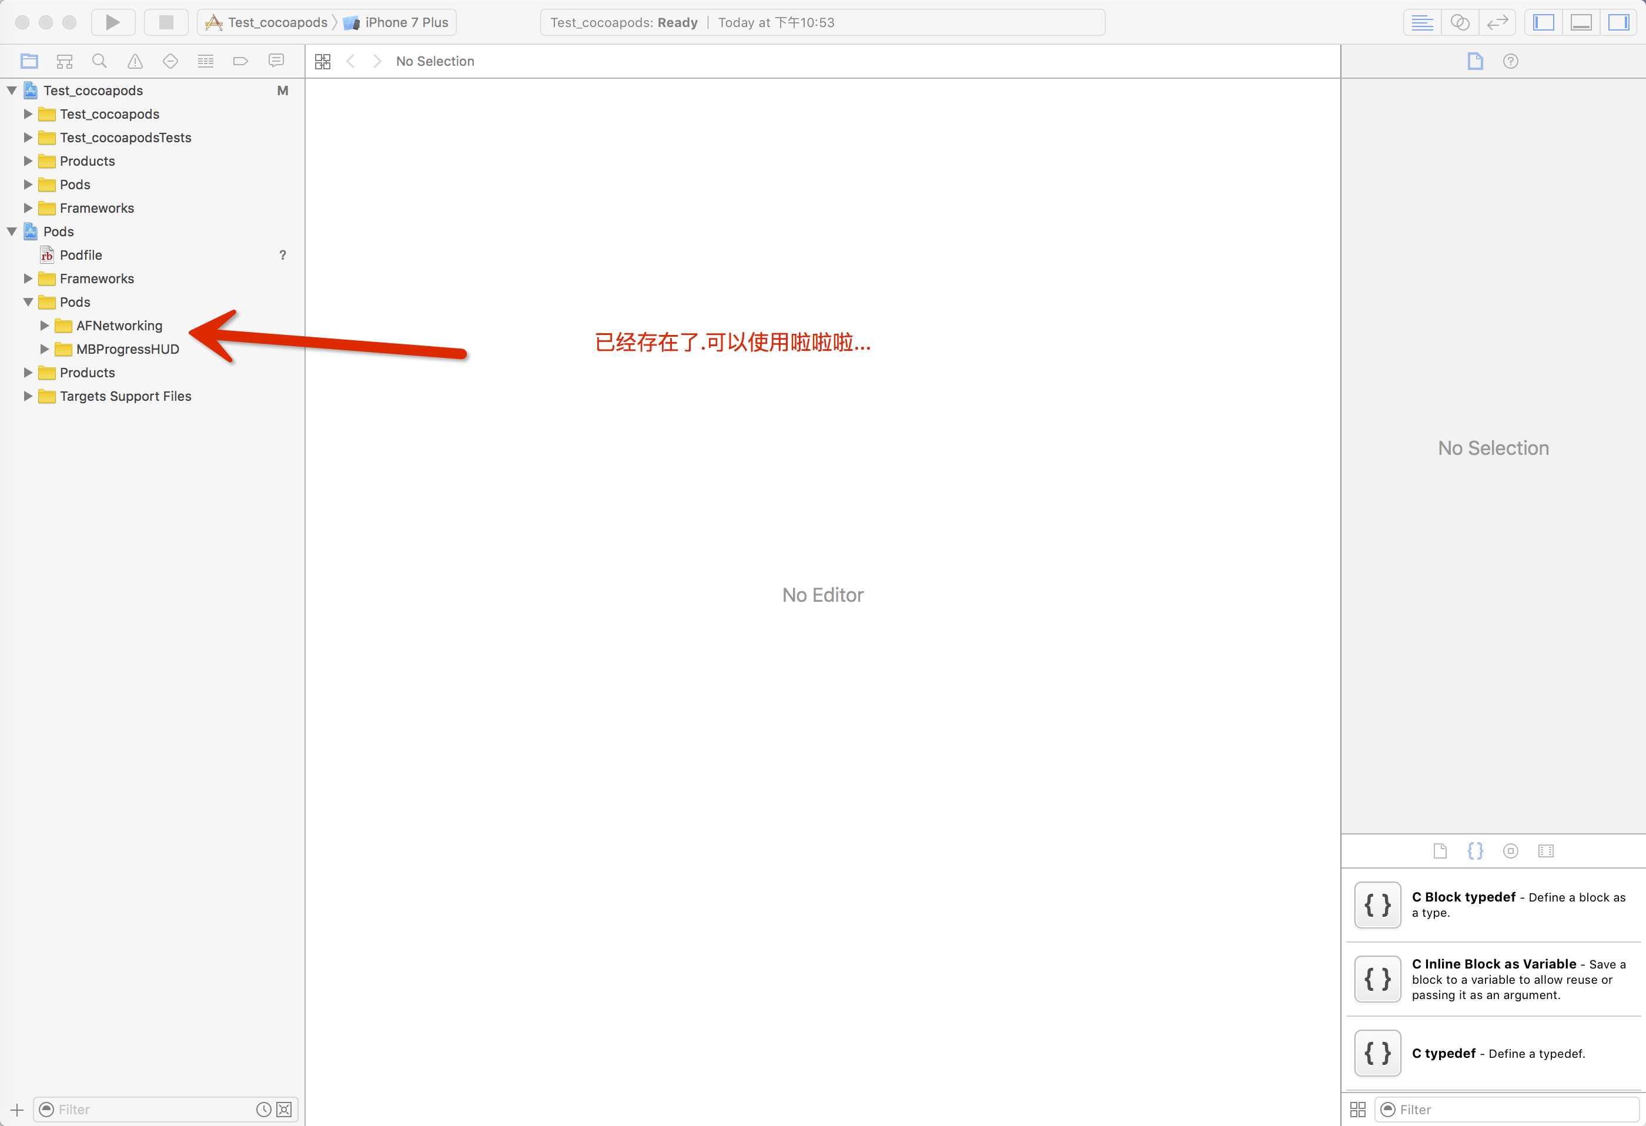Toggle the Debug area visibility
1646x1126 pixels.
(x=1581, y=22)
